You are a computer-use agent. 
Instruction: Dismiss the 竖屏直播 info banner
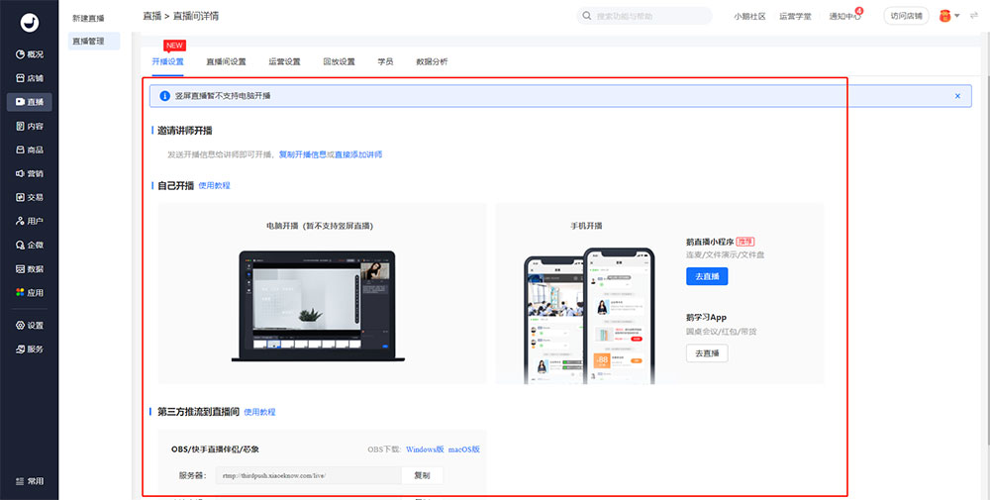(956, 96)
